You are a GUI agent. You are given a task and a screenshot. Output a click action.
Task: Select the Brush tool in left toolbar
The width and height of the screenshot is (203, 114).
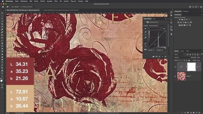pos(2,41)
